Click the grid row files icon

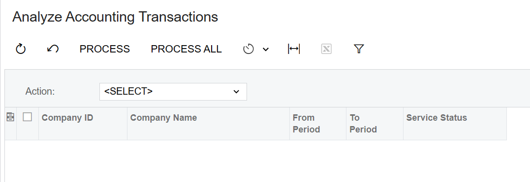point(10,117)
